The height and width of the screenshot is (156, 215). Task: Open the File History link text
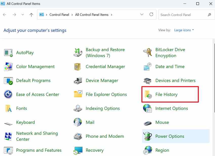coord(166,94)
